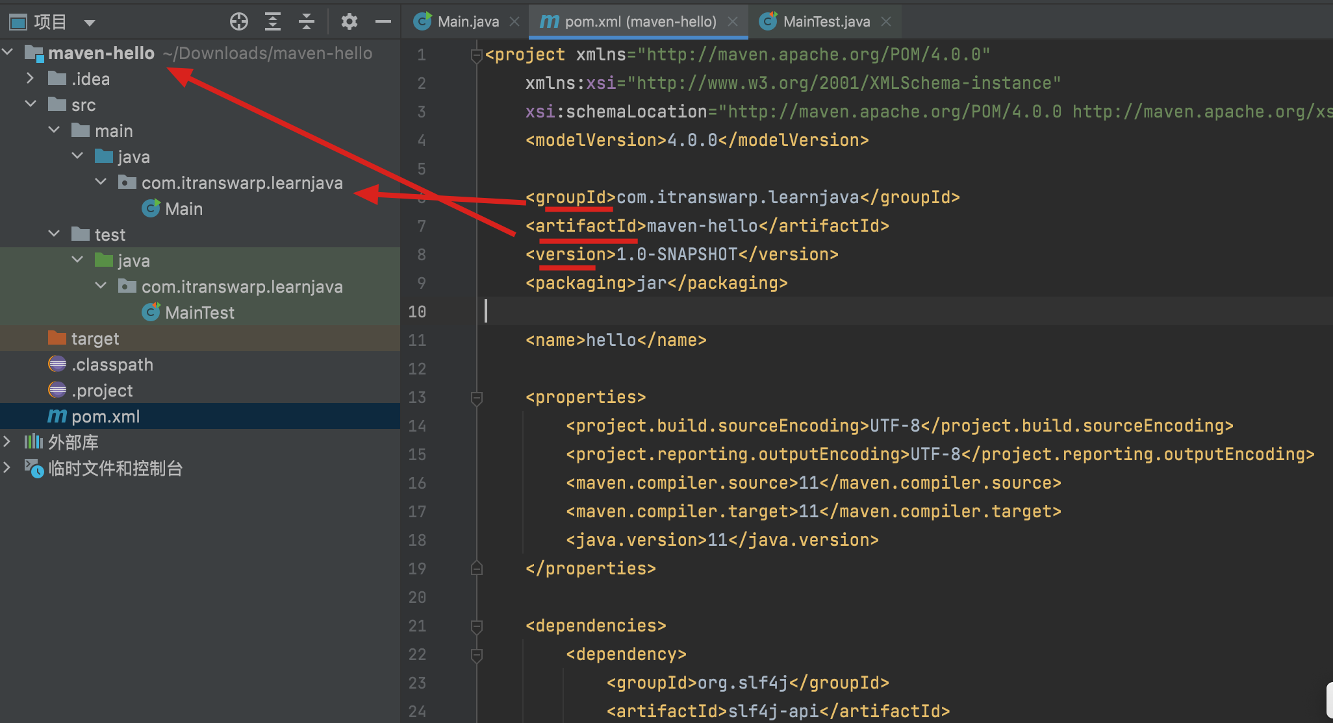Select the main folder row
1333x723 pixels.
click(x=200, y=130)
